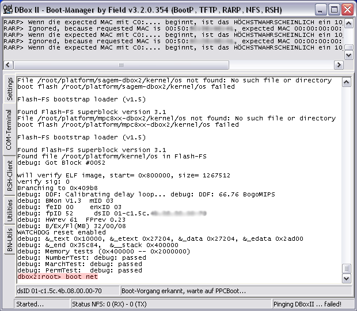Click 'debug: Got Block #0052' terminal line
This screenshot has width=357, height=311.
61,163
